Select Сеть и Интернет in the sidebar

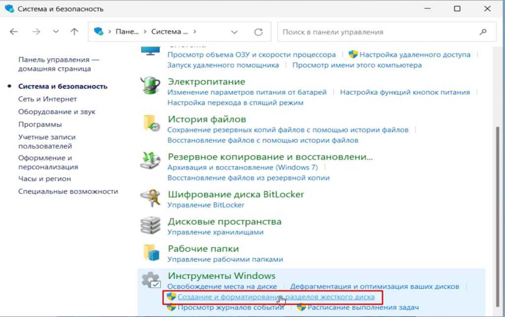point(47,99)
